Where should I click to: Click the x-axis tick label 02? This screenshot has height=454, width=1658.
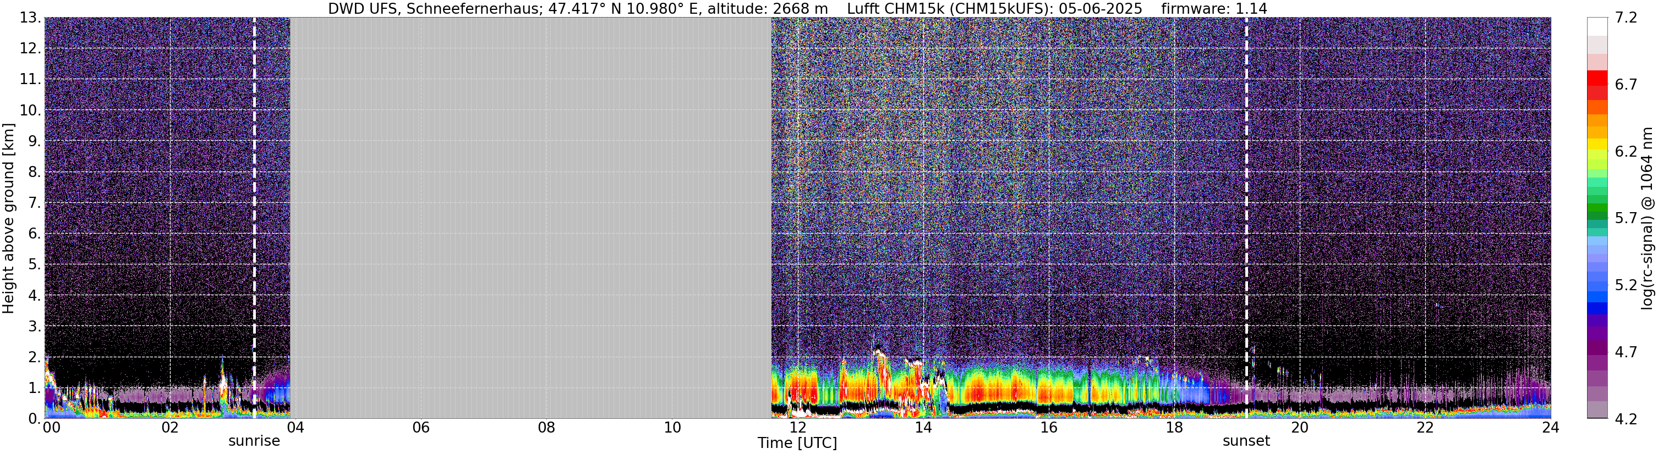(x=170, y=428)
